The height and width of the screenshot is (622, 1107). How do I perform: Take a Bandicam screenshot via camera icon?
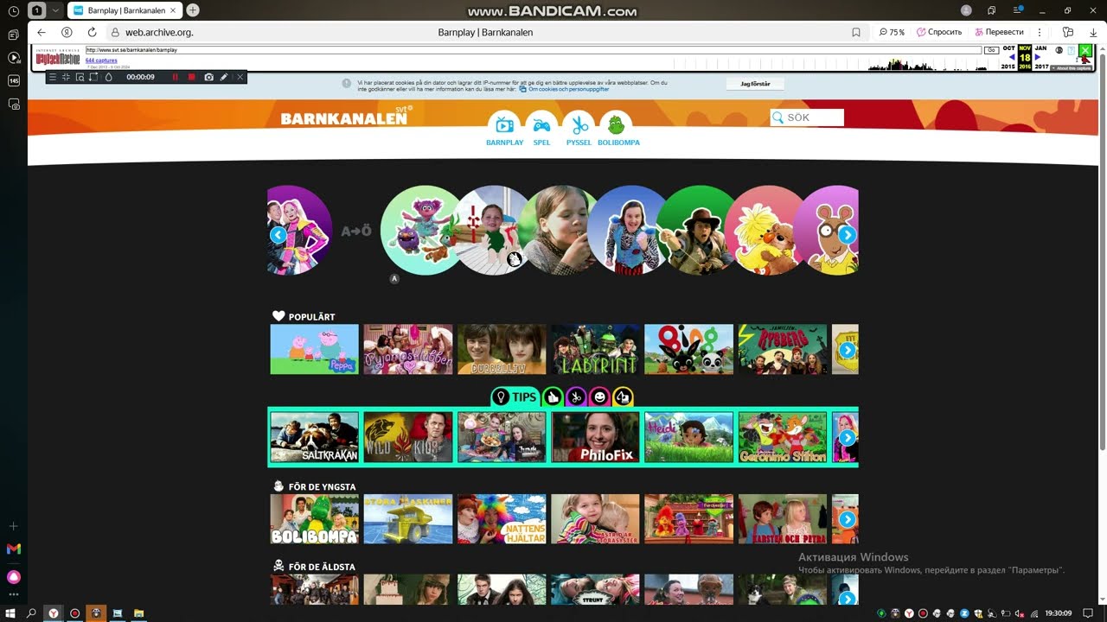(x=208, y=77)
